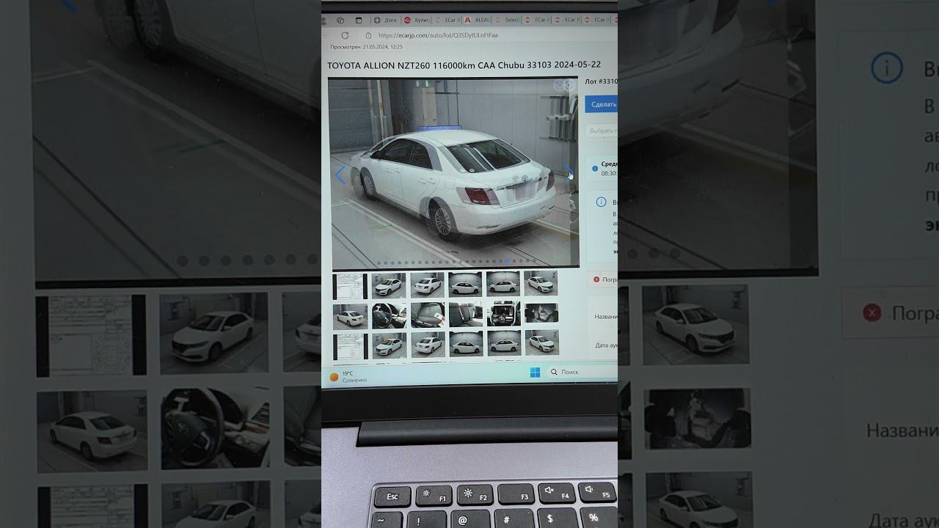Open the front-left car thumbnail in third row
This screenshot has width=939, height=528.
click(389, 345)
